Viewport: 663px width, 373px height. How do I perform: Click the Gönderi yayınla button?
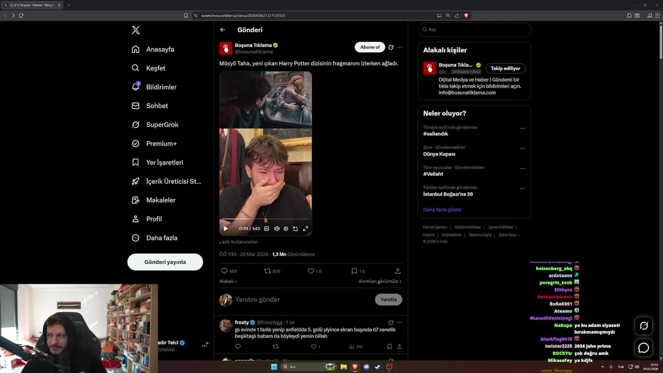[x=165, y=262]
